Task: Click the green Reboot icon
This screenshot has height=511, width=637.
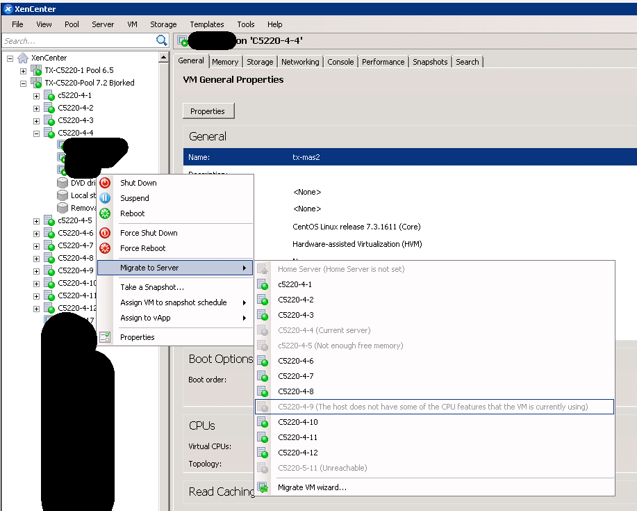Action: point(105,213)
